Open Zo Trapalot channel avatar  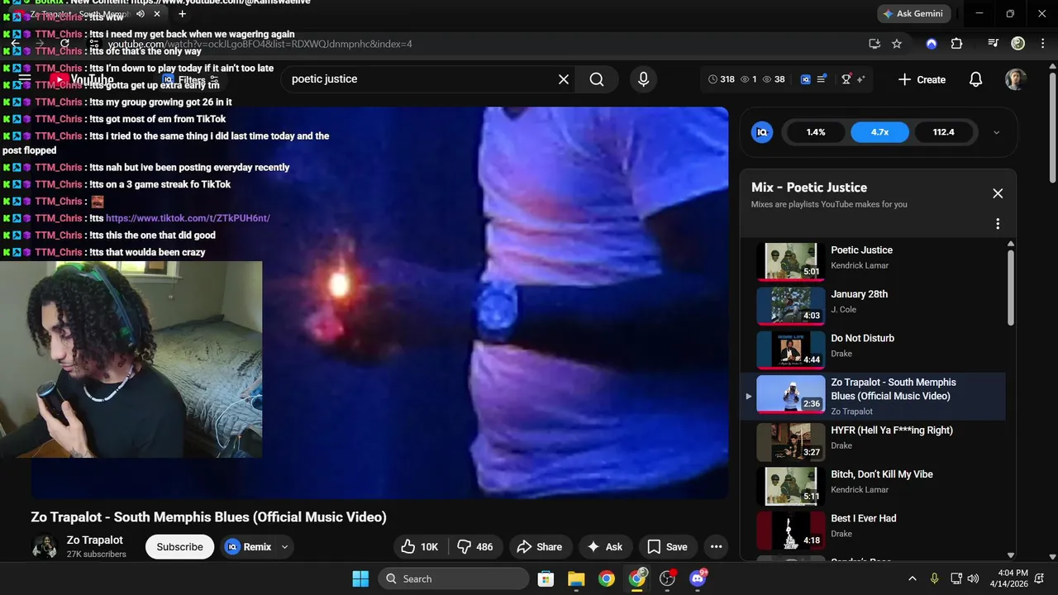click(45, 546)
